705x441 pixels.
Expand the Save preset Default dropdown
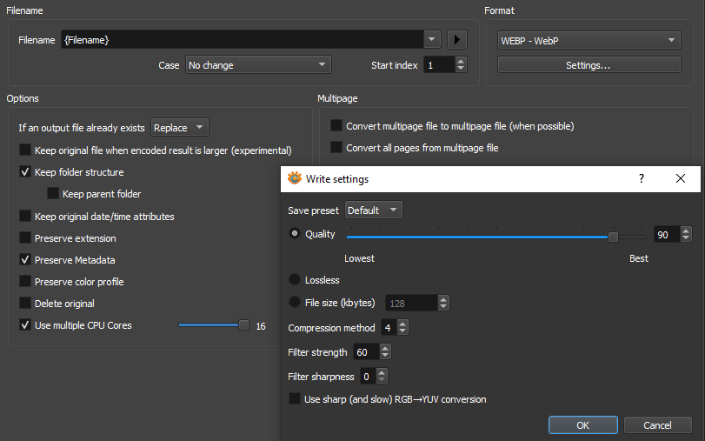(374, 210)
